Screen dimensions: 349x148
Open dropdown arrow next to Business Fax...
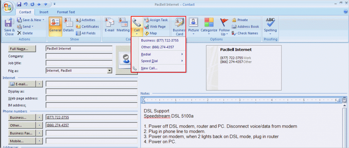(39, 133)
